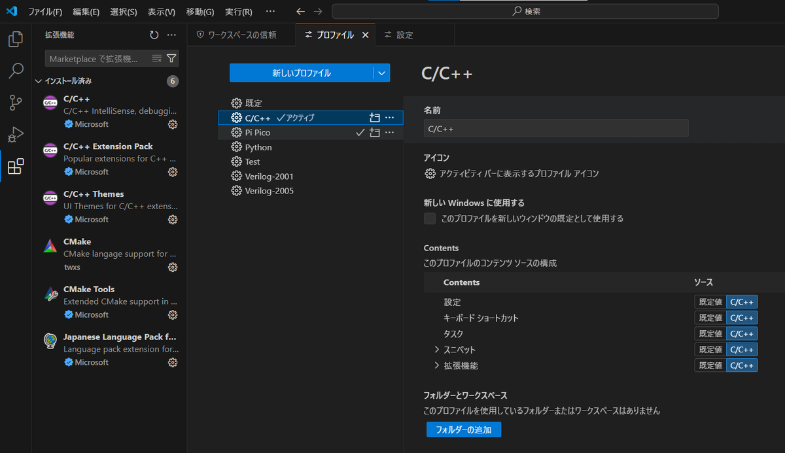
Task: Set キーボード ショートカット source to C/C++
Action: point(742,318)
